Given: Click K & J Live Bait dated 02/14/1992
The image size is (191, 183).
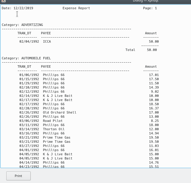Looking at the screenshot, I should pyautogui.click(x=58, y=96).
